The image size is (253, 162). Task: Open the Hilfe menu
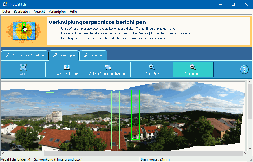73,12
